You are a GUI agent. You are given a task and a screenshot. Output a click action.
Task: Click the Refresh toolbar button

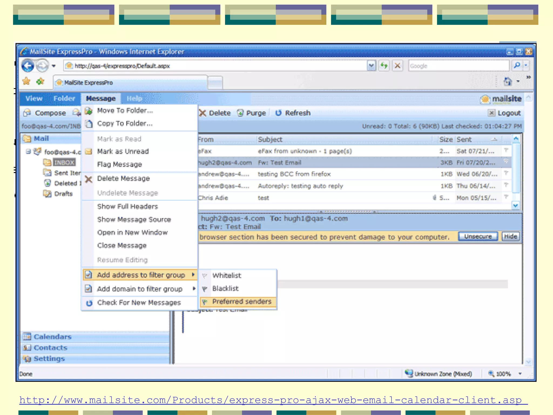point(293,113)
